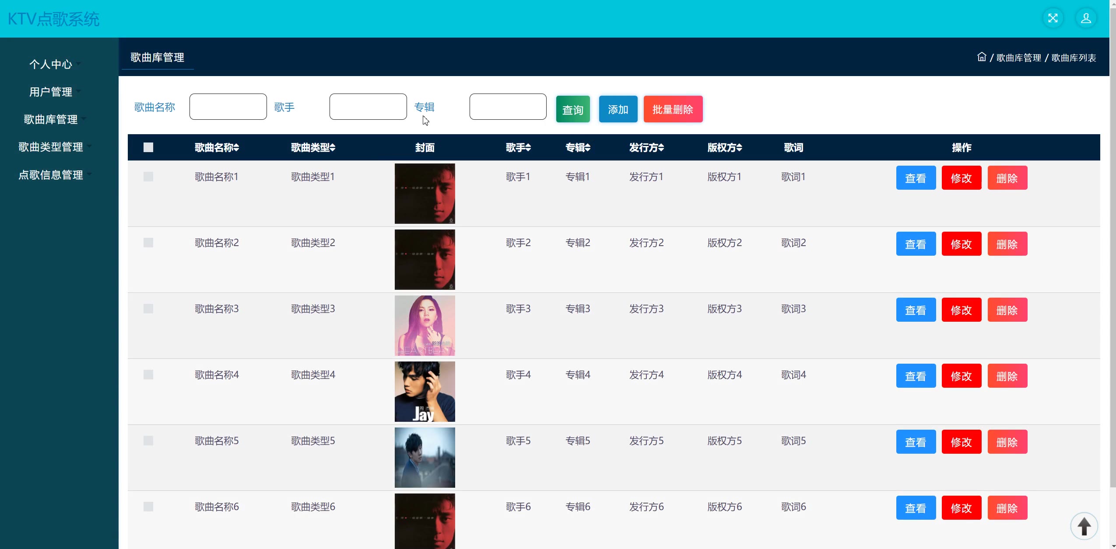Click 查看 for 歌曲名称6 row
The width and height of the screenshot is (1116, 549).
pos(916,508)
